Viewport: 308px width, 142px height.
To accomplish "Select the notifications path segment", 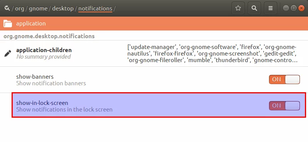I will tap(95, 8).
